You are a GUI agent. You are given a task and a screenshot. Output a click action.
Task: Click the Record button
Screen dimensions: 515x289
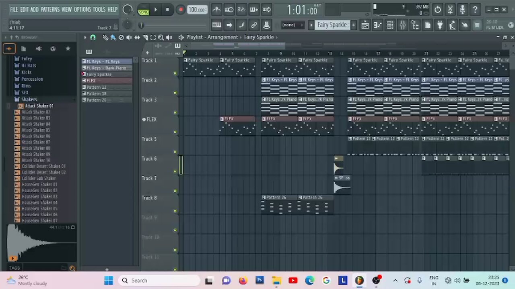(181, 10)
